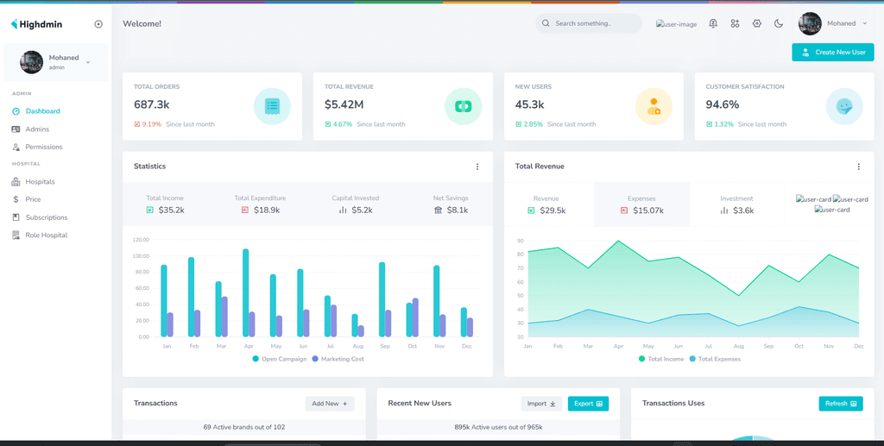Toggle Total Expenses legend color marker
This screenshot has width=884, height=446.
coord(692,359)
